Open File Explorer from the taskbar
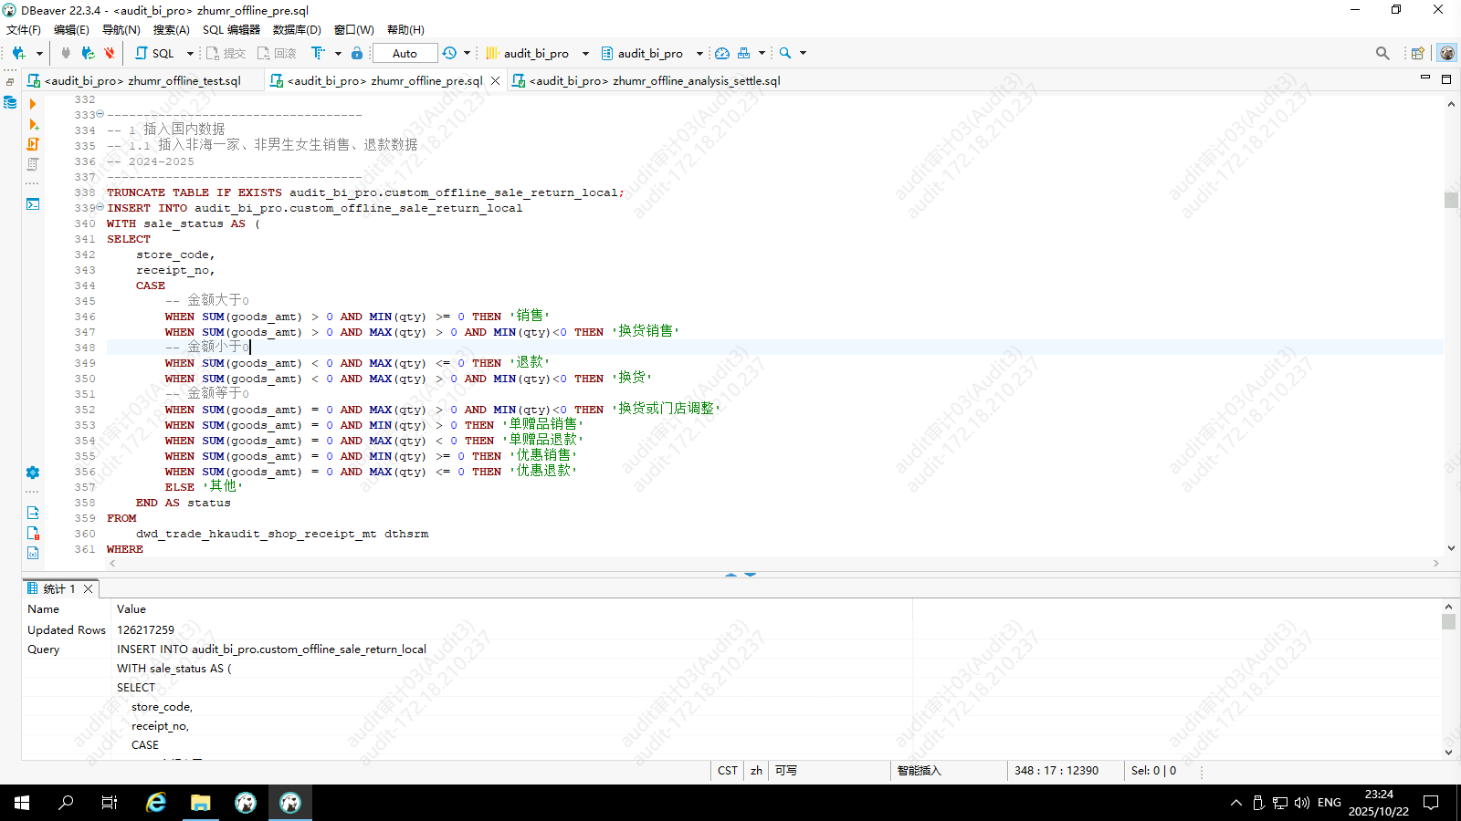1461x821 pixels. [200, 803]
